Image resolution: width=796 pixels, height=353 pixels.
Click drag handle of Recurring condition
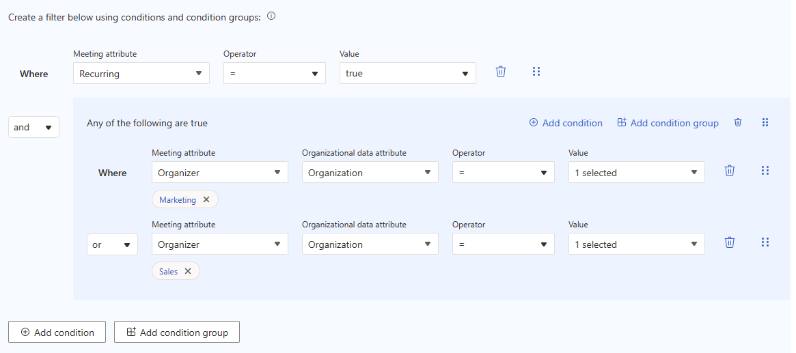click(x=536, y=72)
